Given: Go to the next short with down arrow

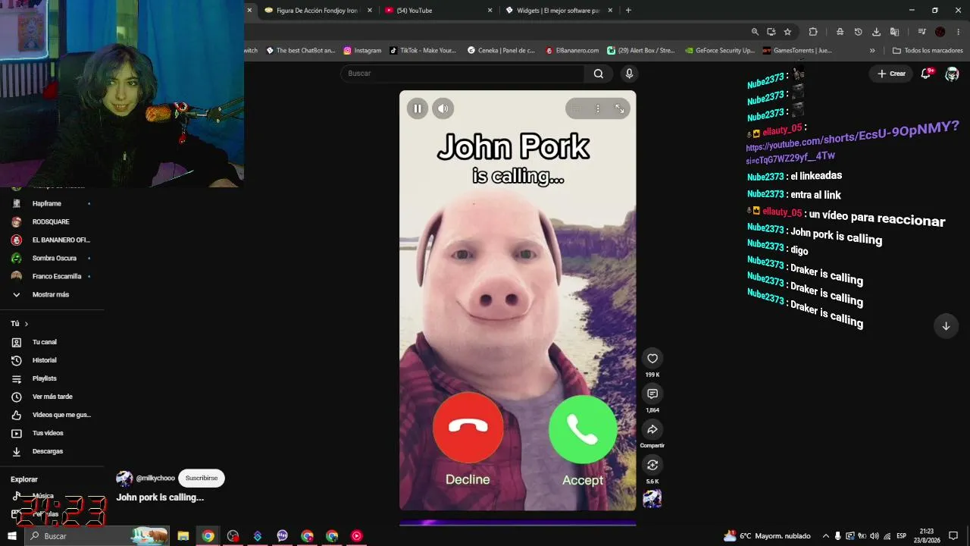Looking at the screenshot, I should [x=946, y=326].
